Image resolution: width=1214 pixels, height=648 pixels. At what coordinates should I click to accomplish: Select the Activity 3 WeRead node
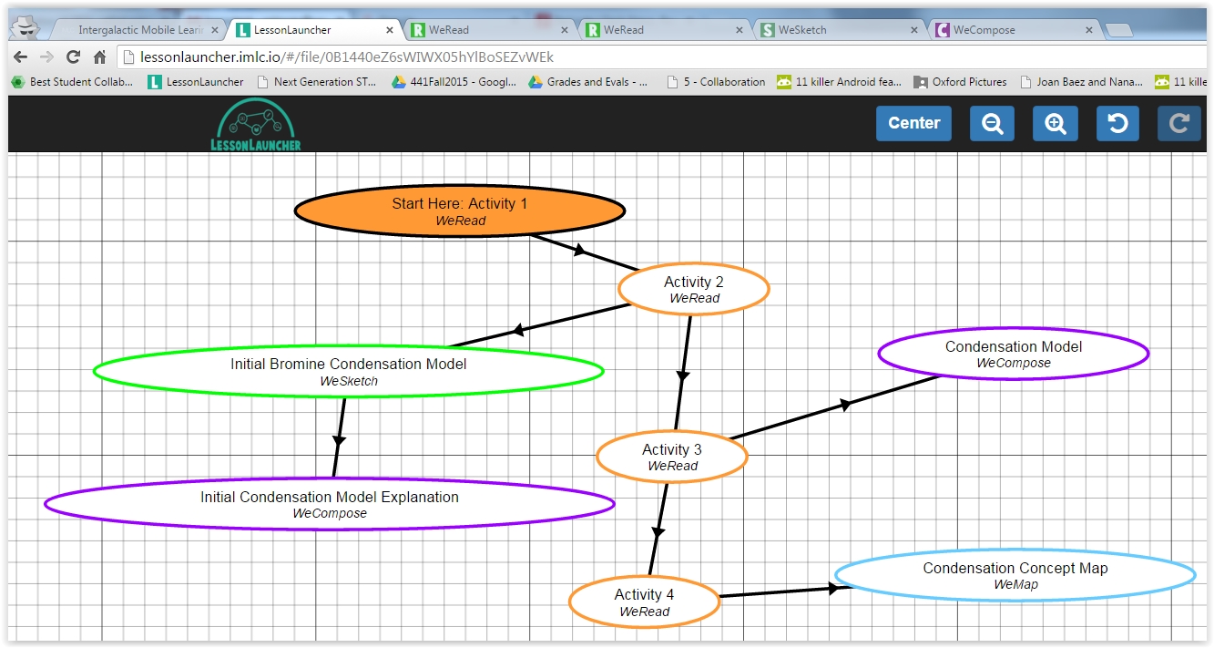[x=672, y=457]
